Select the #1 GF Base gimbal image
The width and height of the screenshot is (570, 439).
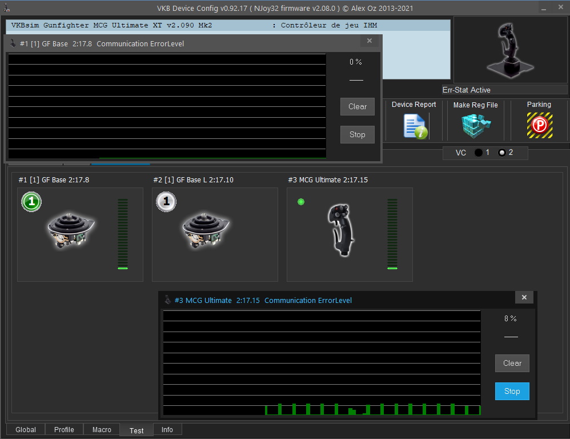pyautogui.click(x=71, y=231)
